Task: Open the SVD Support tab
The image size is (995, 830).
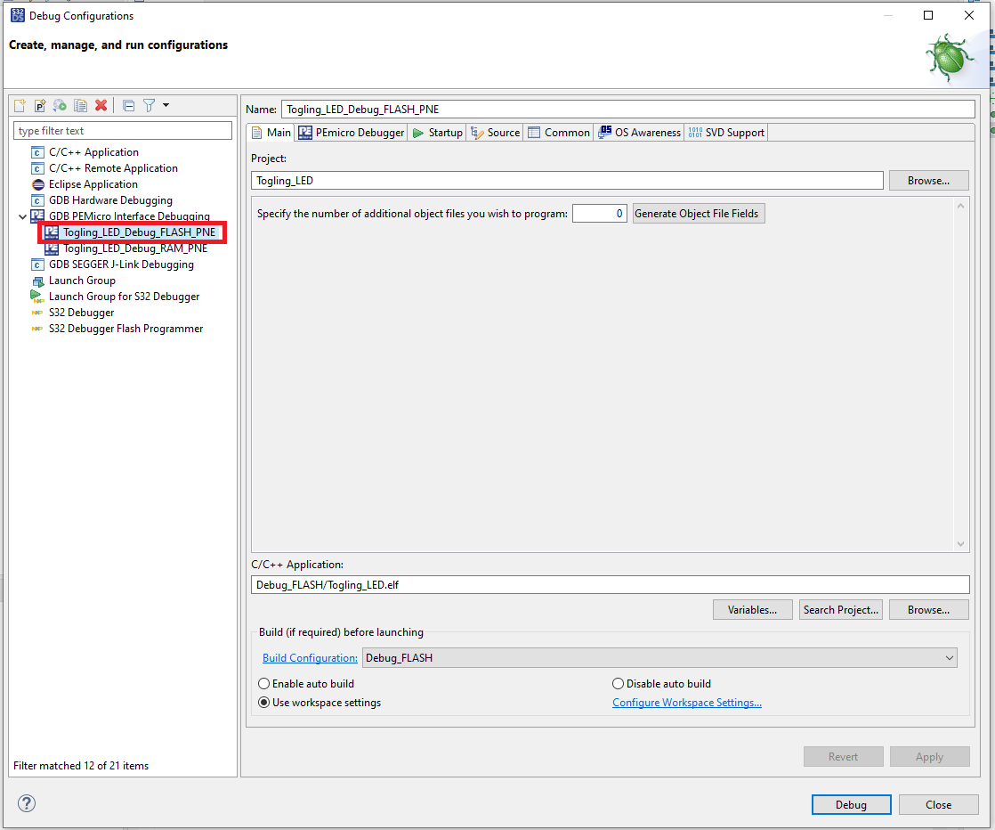Action: coord(725,133)
